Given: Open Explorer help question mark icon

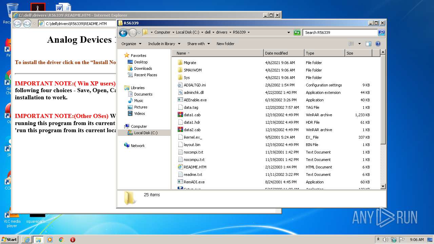Looking at the screenshot, I should [378, 44].
